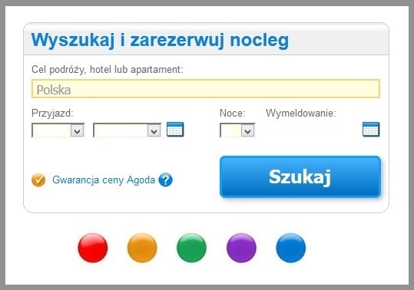
Task: Switch to the blue color ball
Action: tap(290, 248)
